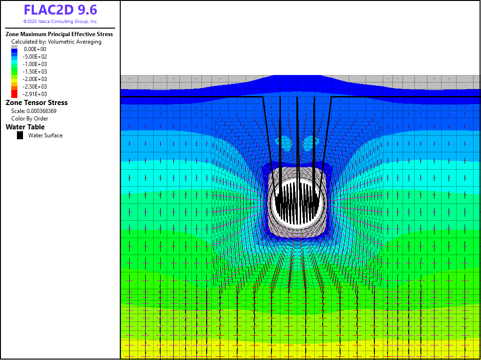Click the Water Surface legend label
The width and height of the screenshot is (481, 360).
click(x=45, y=135)
